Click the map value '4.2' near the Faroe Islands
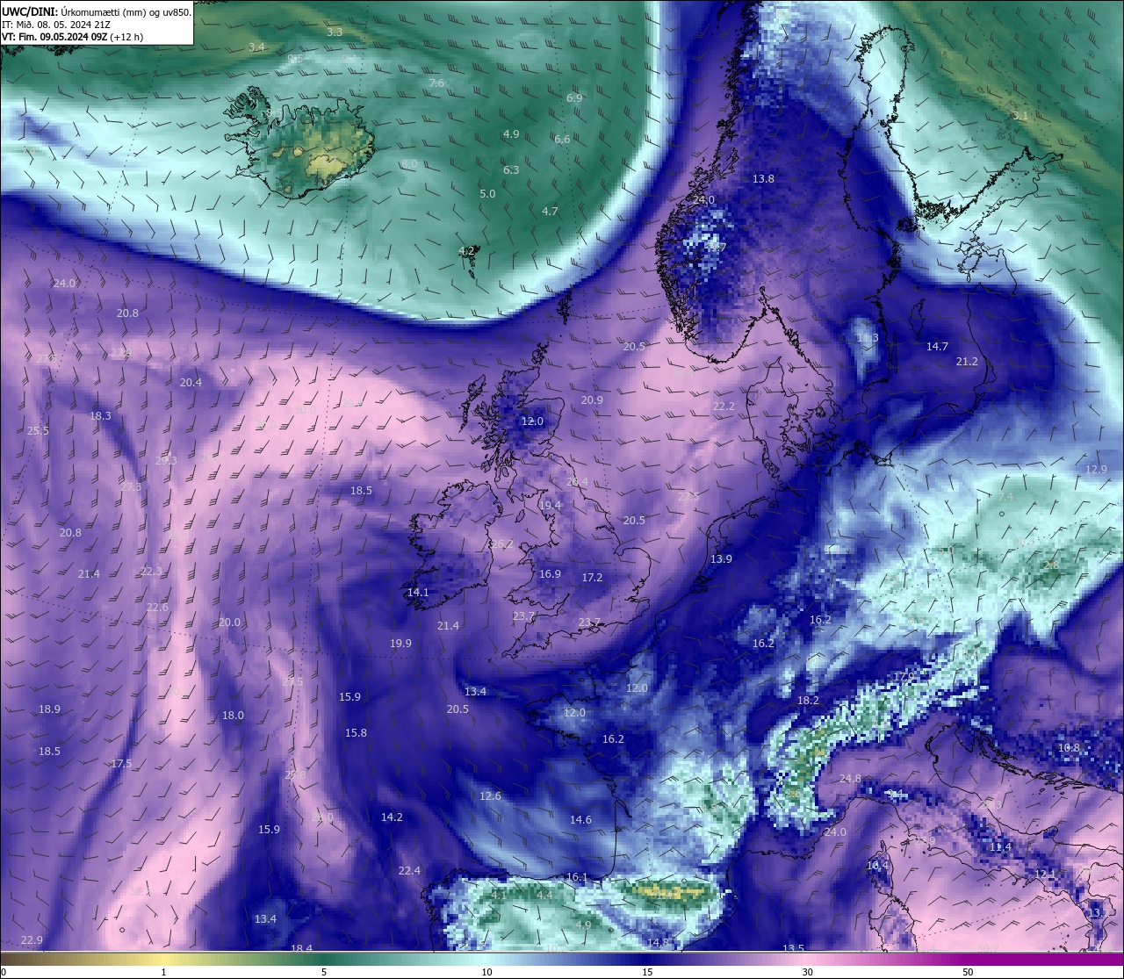 click(x=466, y=251)
